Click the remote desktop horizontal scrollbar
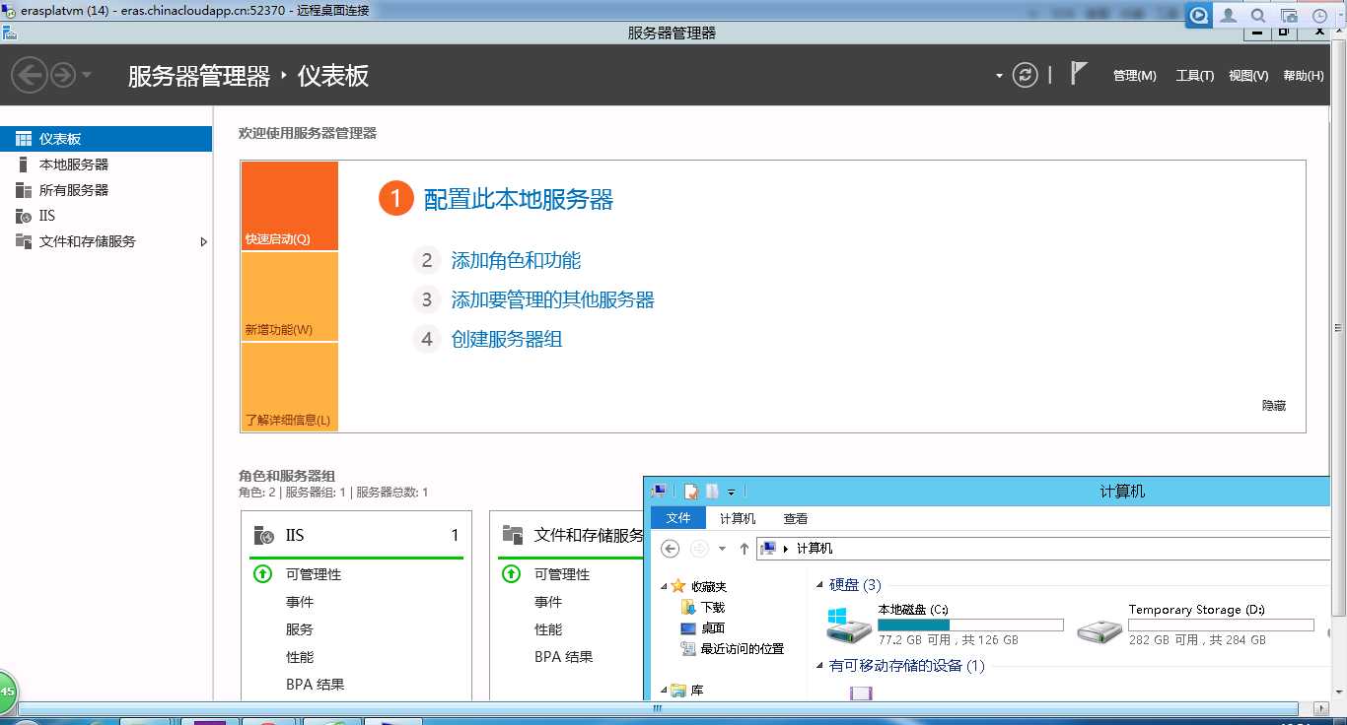Viewport: 1347px width, 725px height. point(657,708)
